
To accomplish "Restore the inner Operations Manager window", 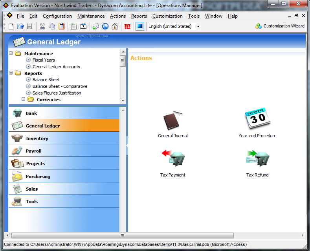I will (296, 16).
